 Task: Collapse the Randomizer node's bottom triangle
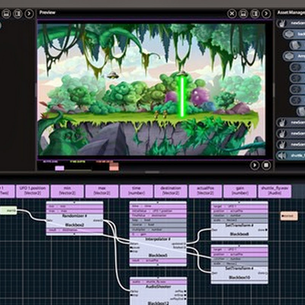pyautogui.click(x=74, y=234)
